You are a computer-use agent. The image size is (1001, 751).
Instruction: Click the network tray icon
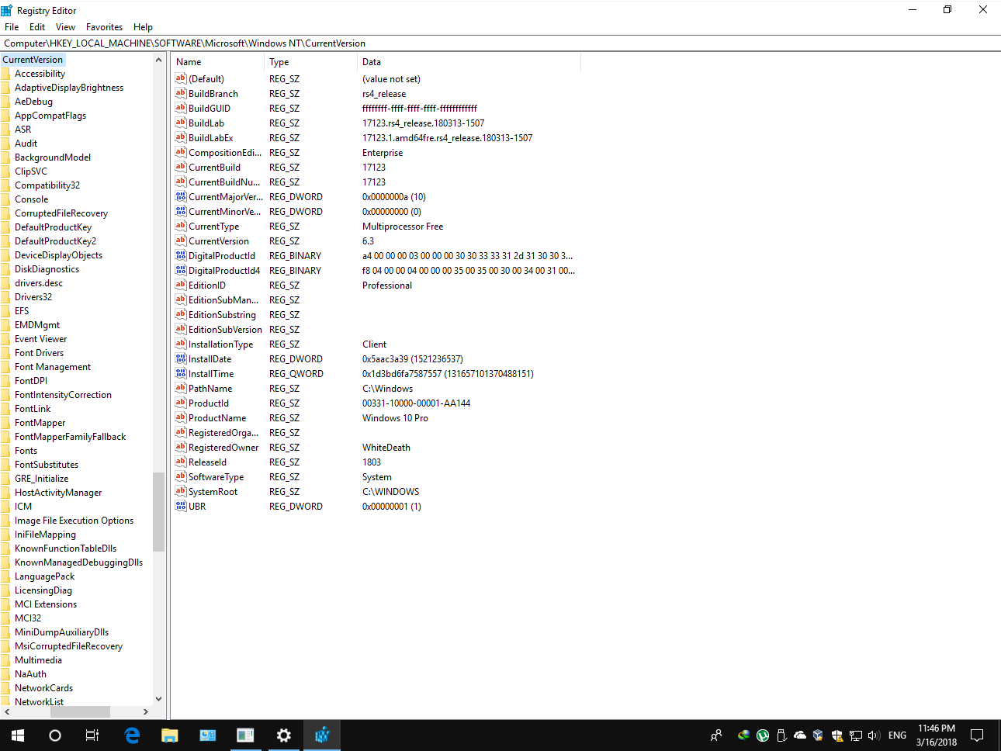point(855,735)
